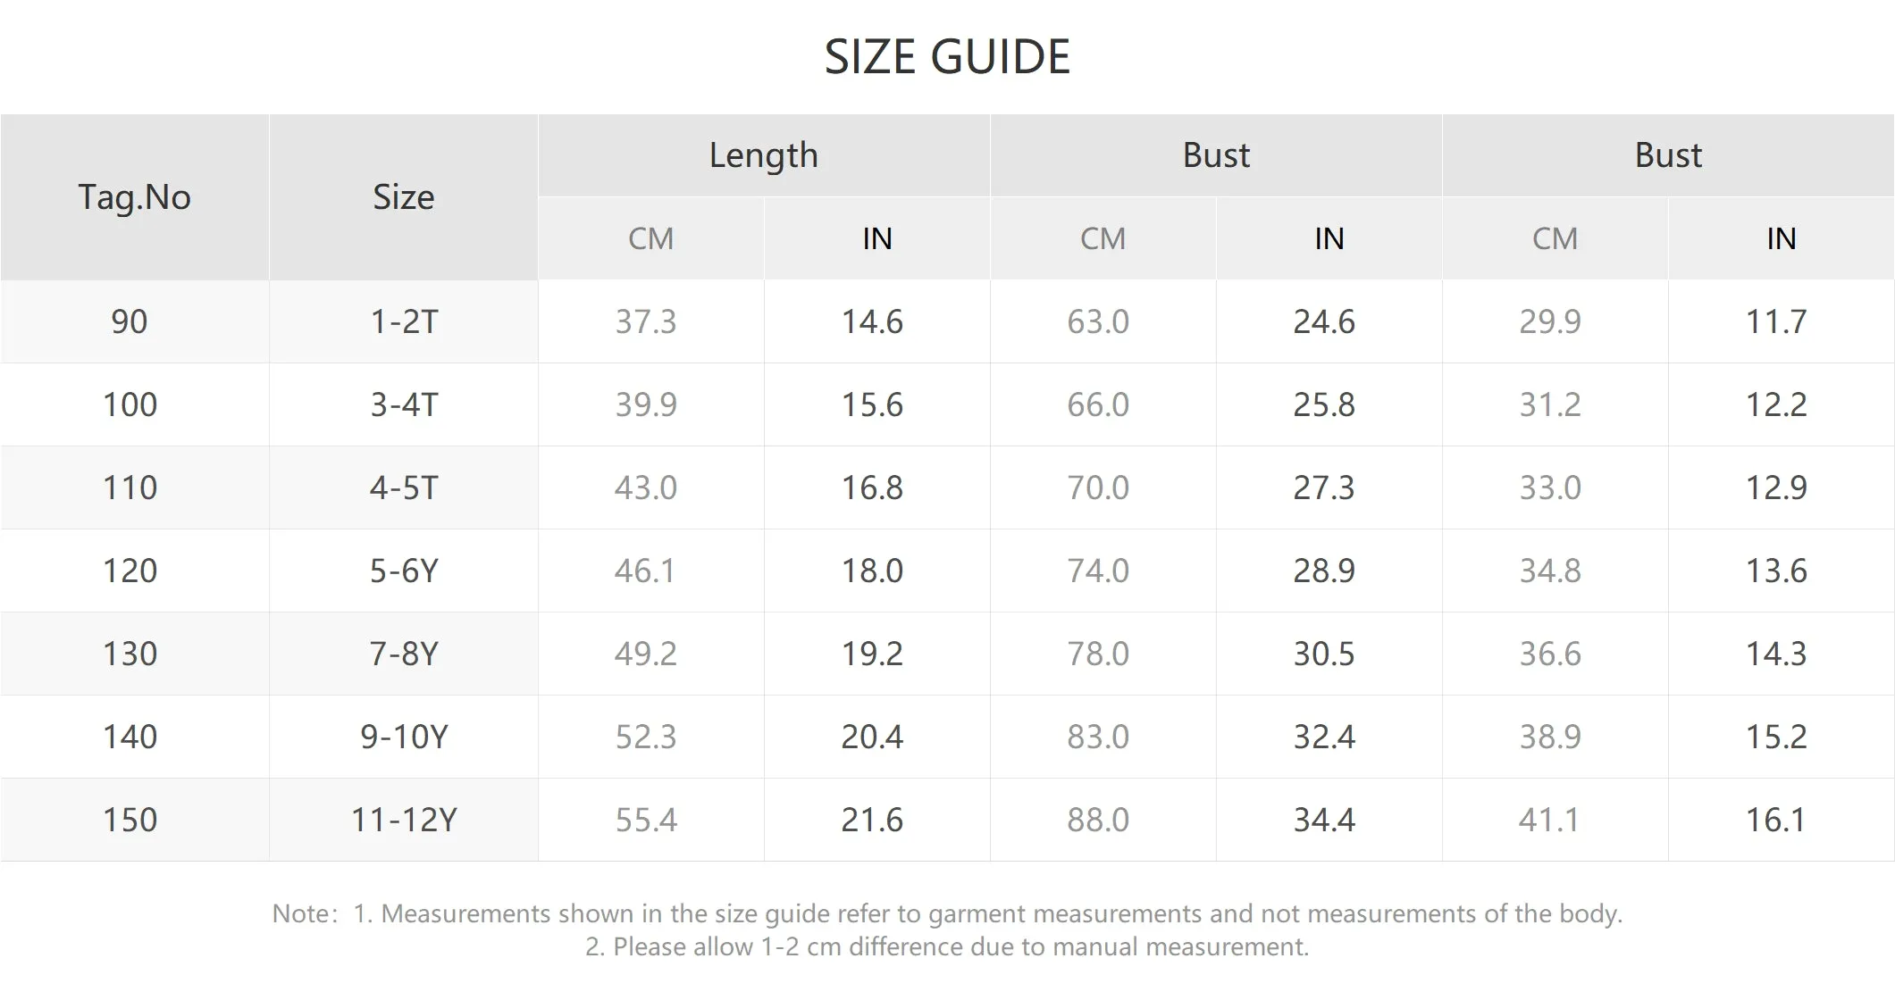Select the 11-12Y size cell
This screenshot has height=1000, width=1895.
(404, 820)
